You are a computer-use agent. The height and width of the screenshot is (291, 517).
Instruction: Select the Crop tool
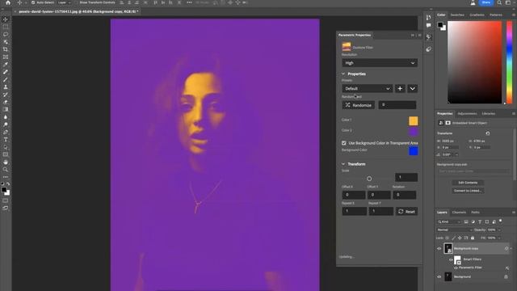[6, 49]
